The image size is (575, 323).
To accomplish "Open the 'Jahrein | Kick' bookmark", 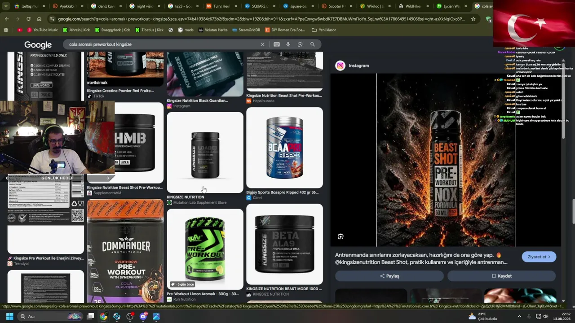I will point(76,30).
